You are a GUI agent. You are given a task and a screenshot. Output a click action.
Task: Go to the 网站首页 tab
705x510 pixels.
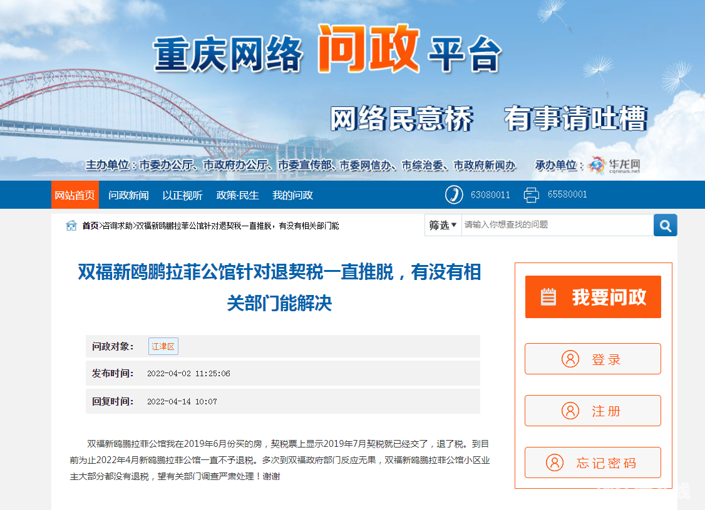click(75, 195)
